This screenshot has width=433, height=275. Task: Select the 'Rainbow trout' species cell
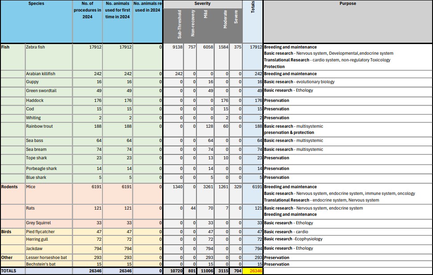point(39,126)
